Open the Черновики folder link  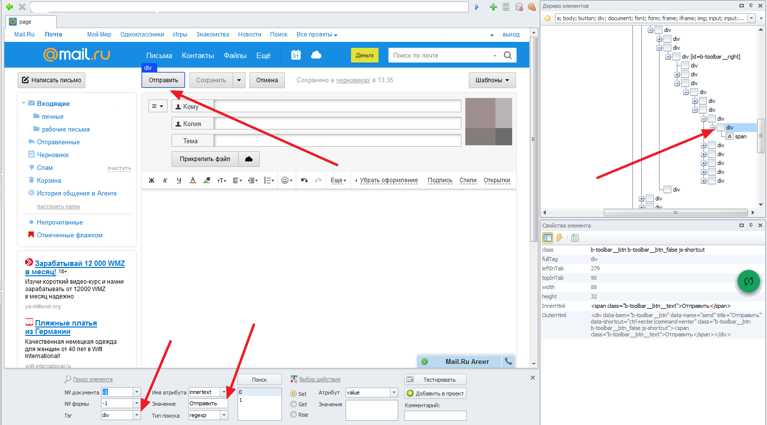[53, 155]
